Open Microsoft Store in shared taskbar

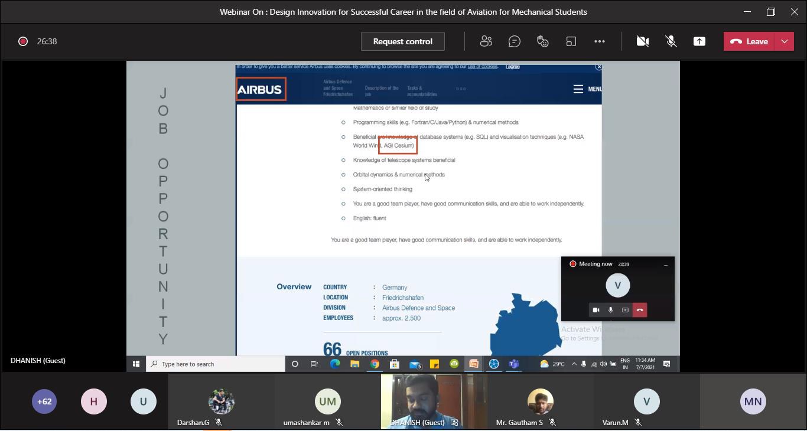[x=394, y=364]
